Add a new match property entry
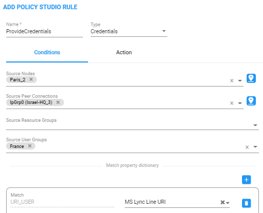Viewport: 263px width, 213px height. point(246,180)
